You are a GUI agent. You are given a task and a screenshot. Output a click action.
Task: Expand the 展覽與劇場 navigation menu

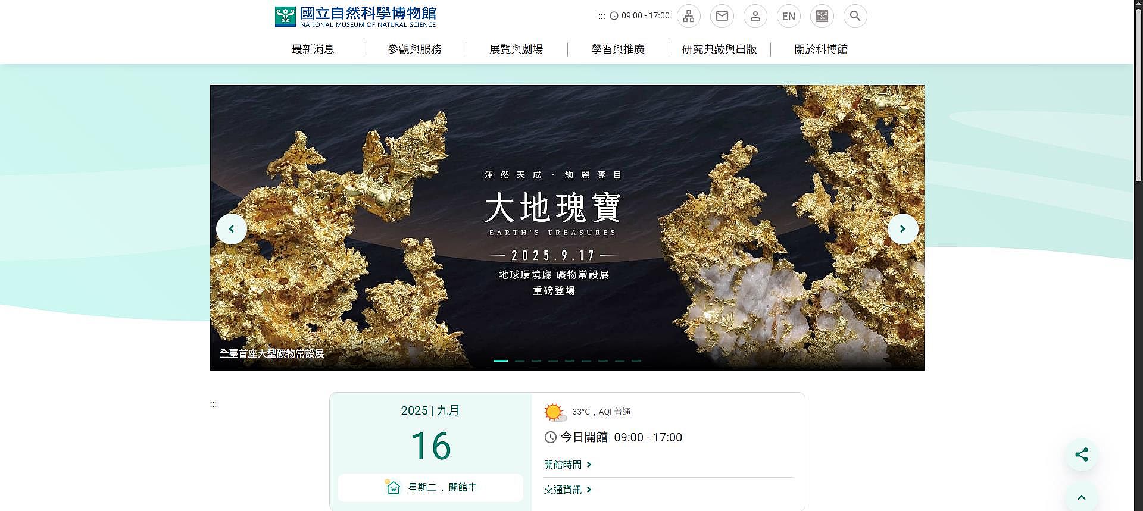(516, 49)
